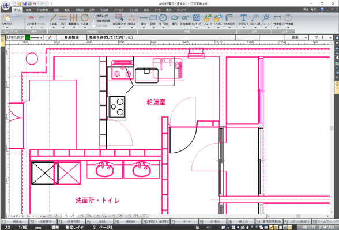Click the undo (元に戻す) red arrow
The height and width of the screenshot is (230, 339).
point(31,20)
